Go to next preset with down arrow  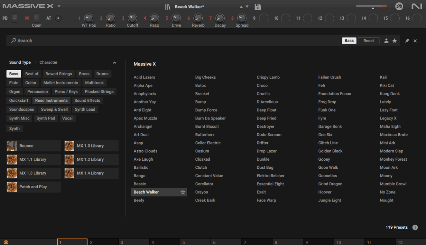pyautogui.click(x=247, y=7)
